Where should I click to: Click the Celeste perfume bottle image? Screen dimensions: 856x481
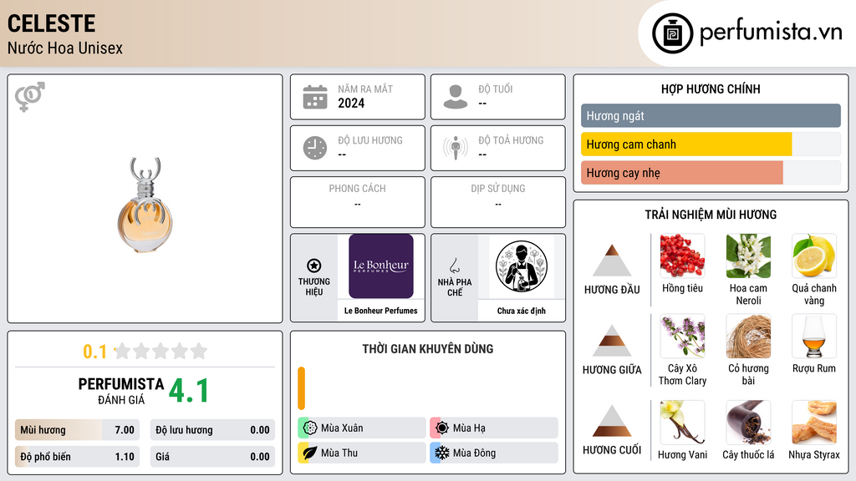[145, 205]
